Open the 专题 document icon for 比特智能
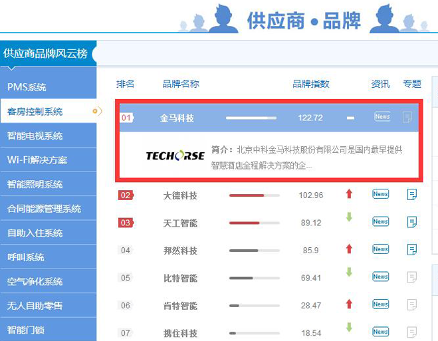438x341 pixels. (x=412, y=277)
